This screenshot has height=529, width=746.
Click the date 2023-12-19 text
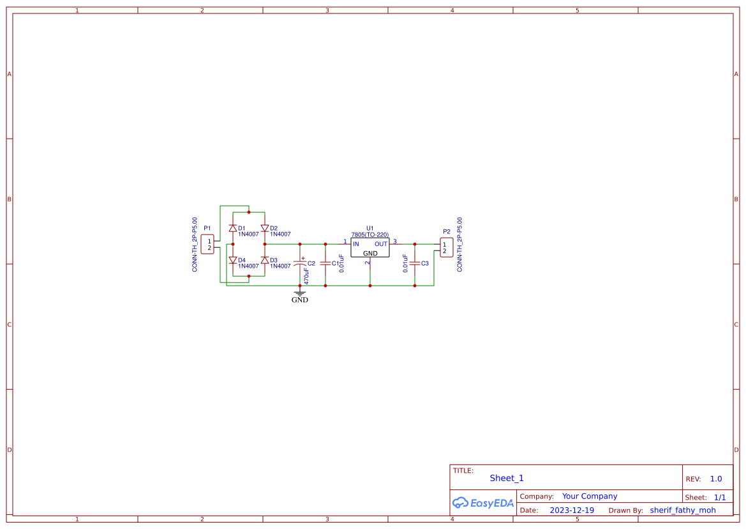point(571,510)
